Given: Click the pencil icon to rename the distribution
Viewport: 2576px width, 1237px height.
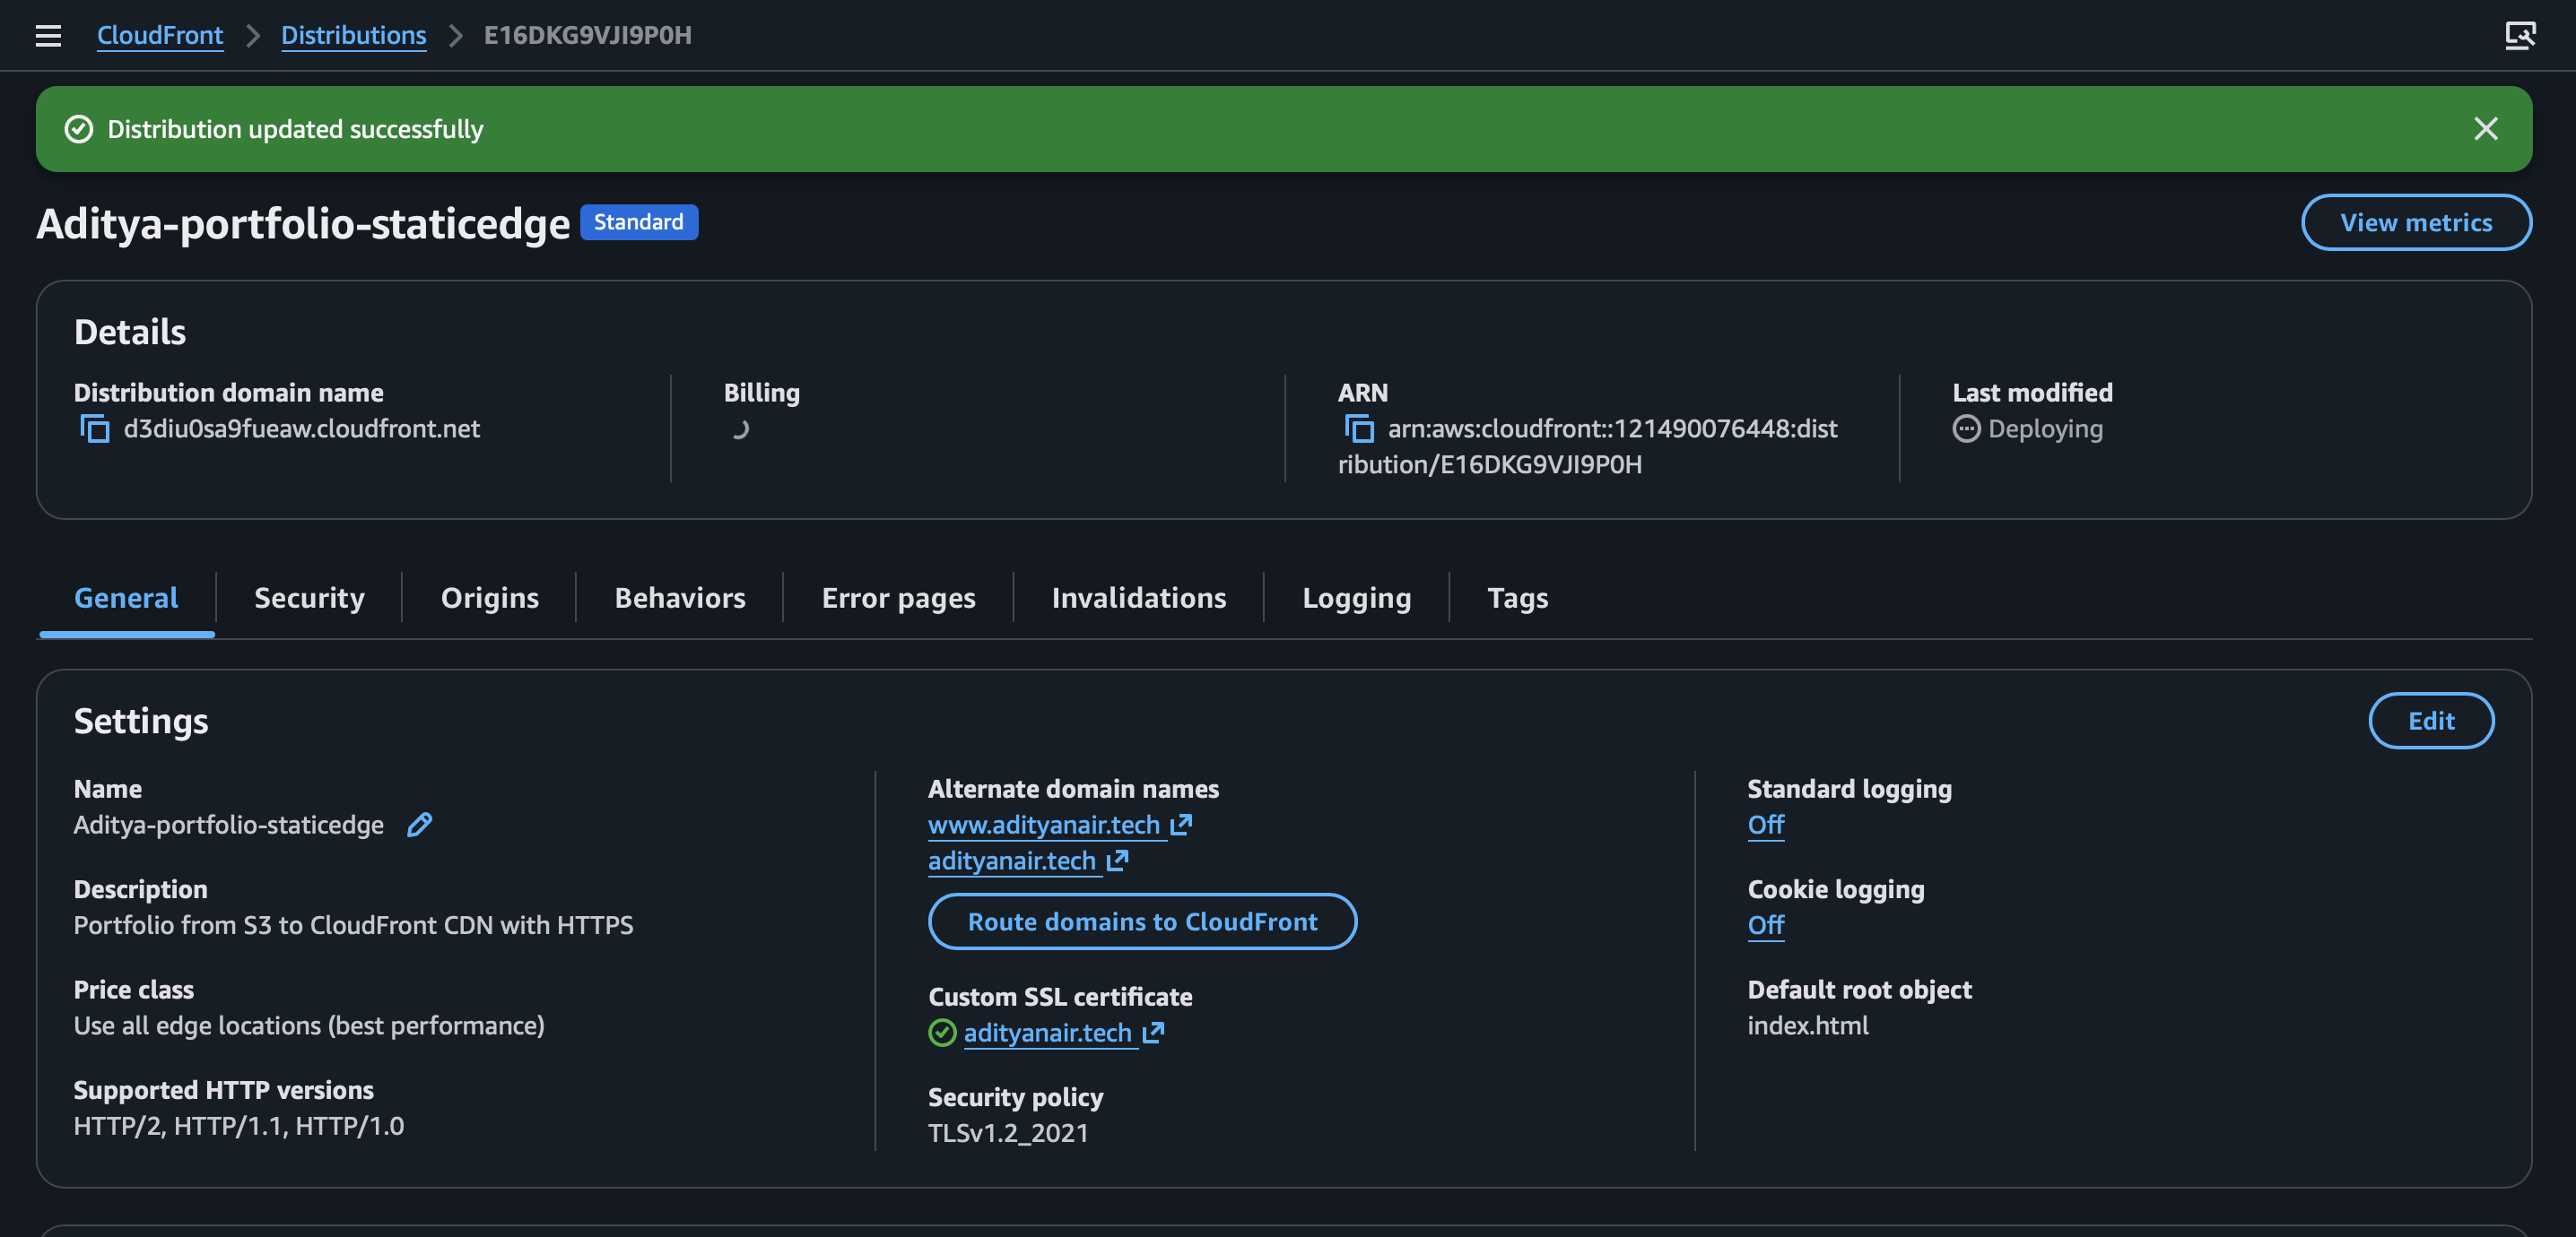Looking at the screenshot, I should coord(419,825).
